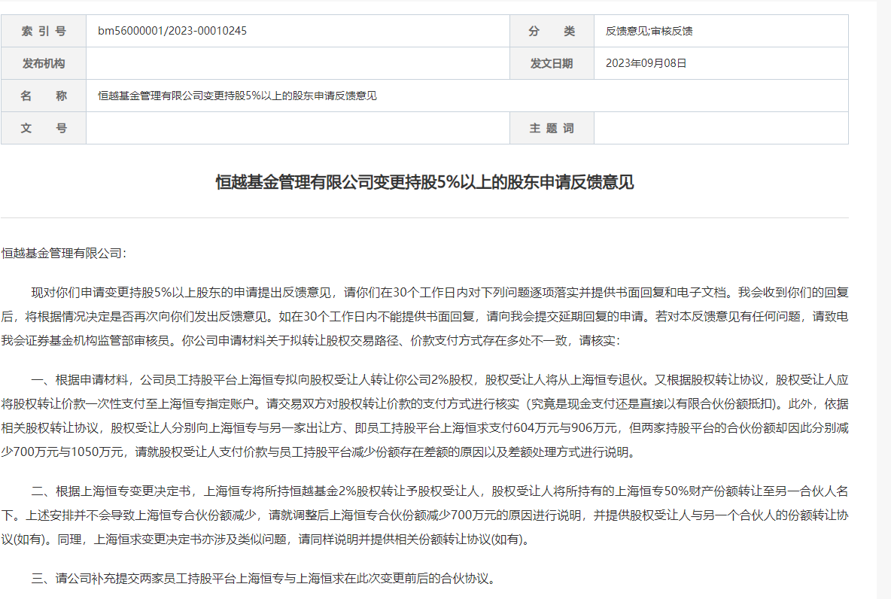Click the date 2023年09月08日

pyautogui.click(x=646, y=63)
